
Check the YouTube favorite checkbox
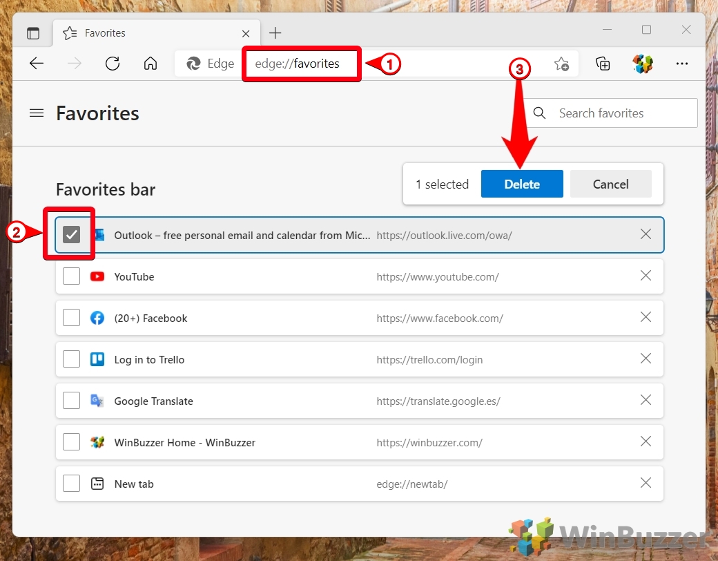71,276
